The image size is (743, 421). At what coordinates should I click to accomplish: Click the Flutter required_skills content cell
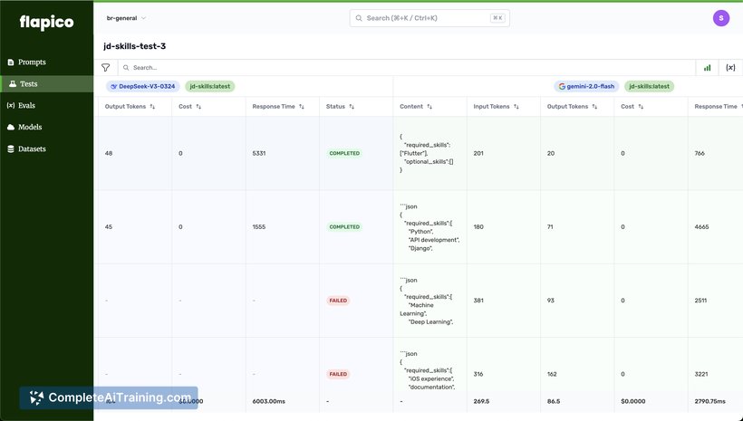(429, 153)
